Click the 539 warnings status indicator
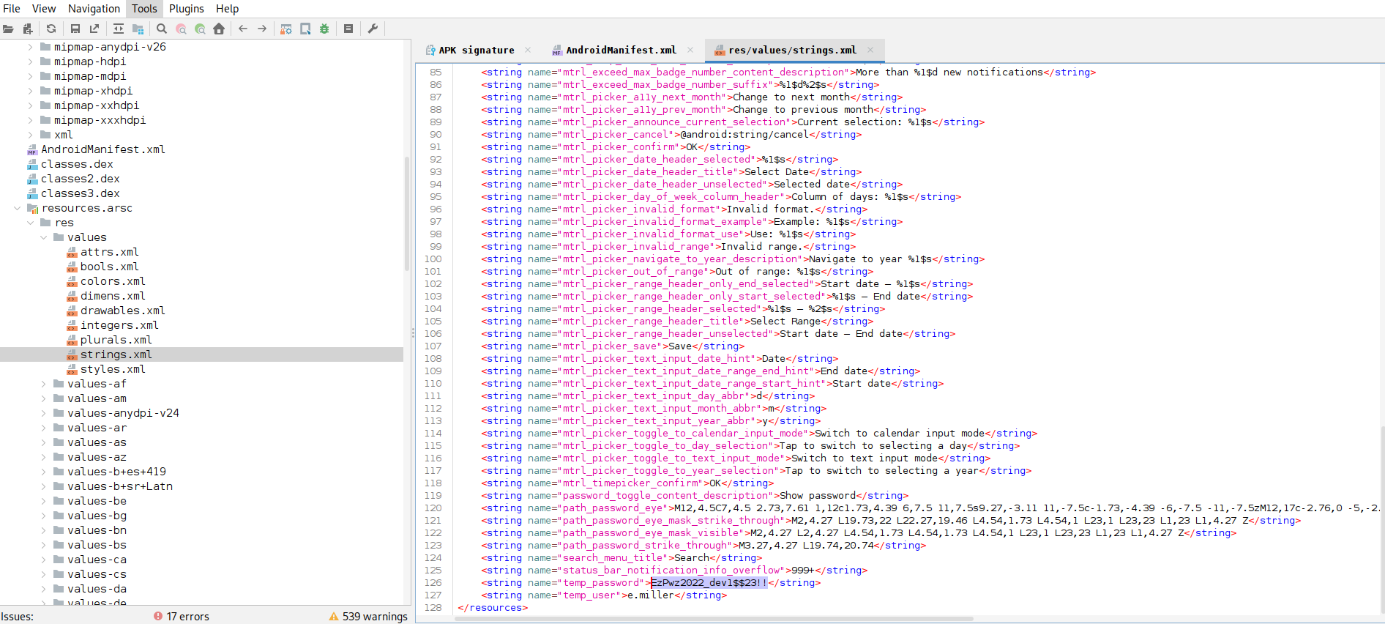1385x624 pixels. pyautogui.click(x=368, y=617)
